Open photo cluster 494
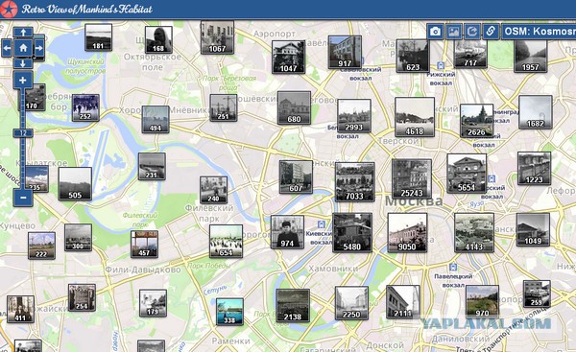 pos(156,119)
